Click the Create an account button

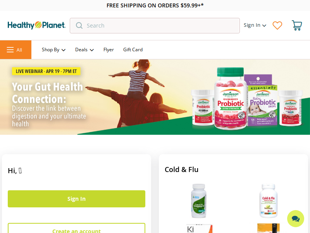(x=76, y=228)
